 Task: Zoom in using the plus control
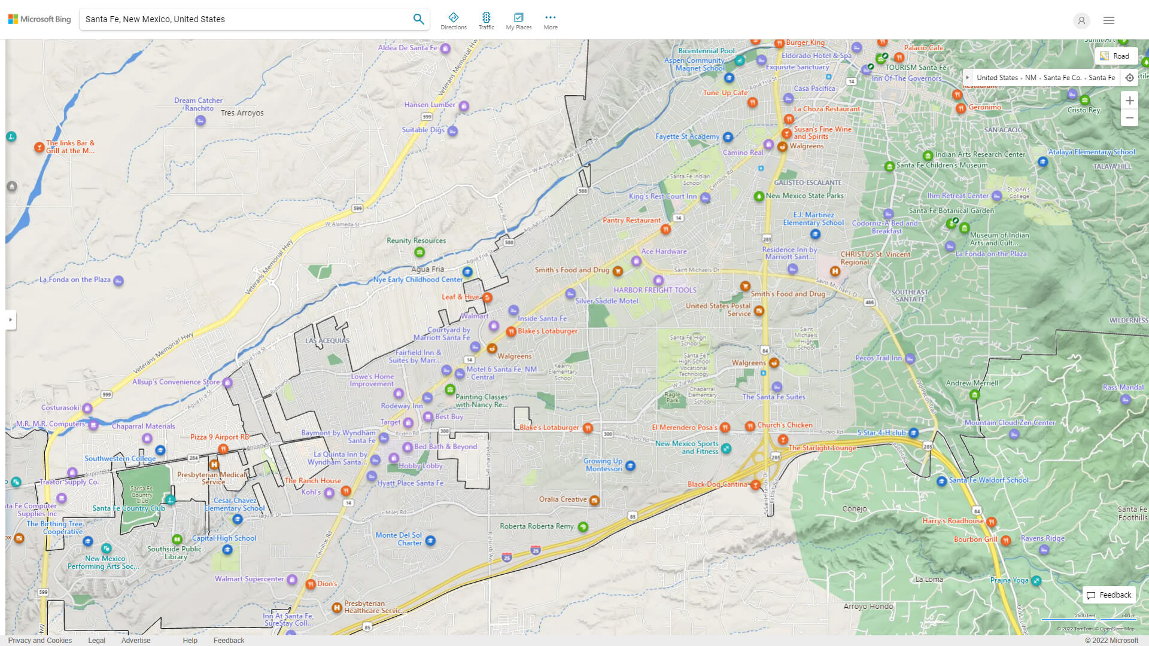(x=1130, y=100)
